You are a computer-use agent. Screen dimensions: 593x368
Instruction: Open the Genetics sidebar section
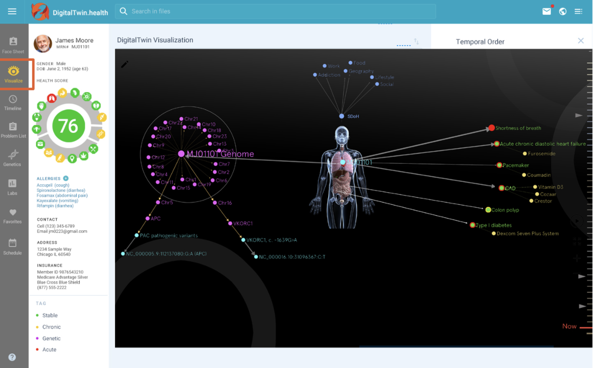13,158
